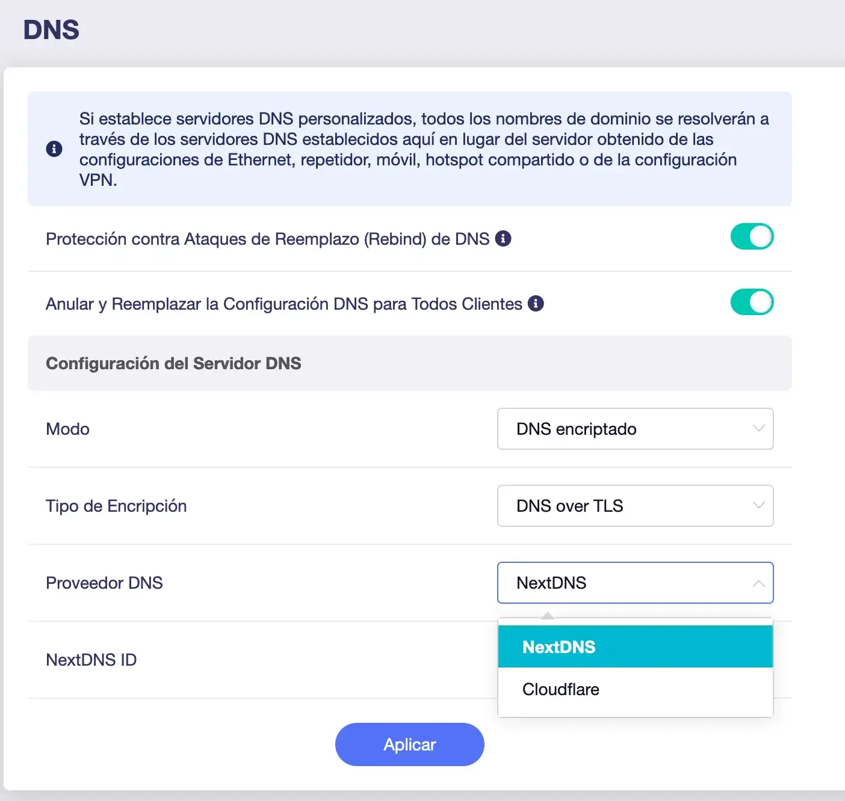
Task: Click the Configuración del Servidor DNS section header
Action: [173, 363]
